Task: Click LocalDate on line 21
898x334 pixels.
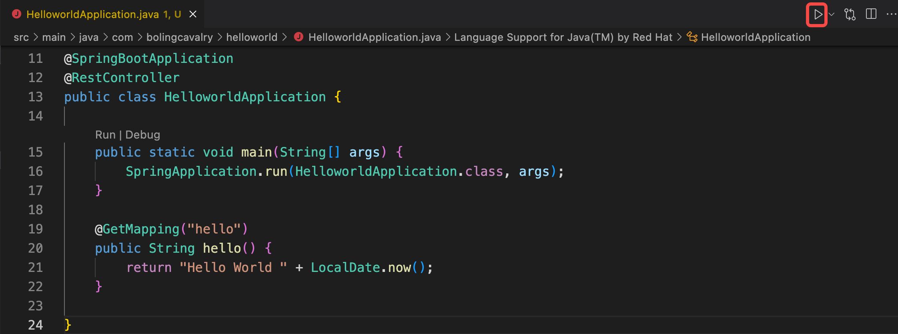Action: tap(345, 268)
